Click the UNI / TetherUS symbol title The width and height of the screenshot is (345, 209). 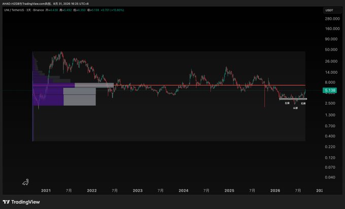pyautogui.click(x=14, y=10)
